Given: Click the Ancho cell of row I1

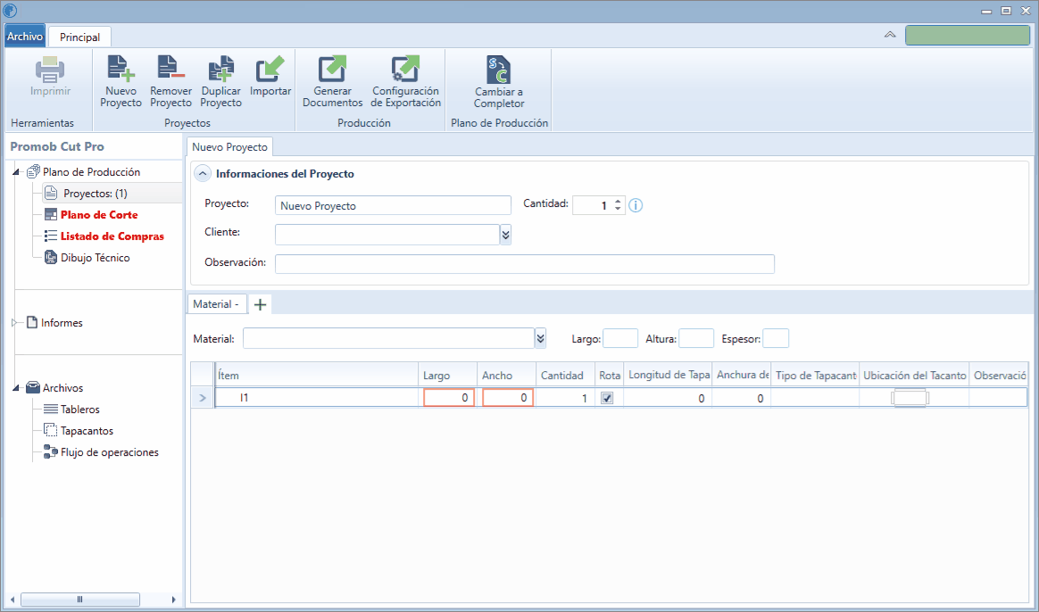Looking at the screenshot, I should pyautogui.click(x=508, y=397).
